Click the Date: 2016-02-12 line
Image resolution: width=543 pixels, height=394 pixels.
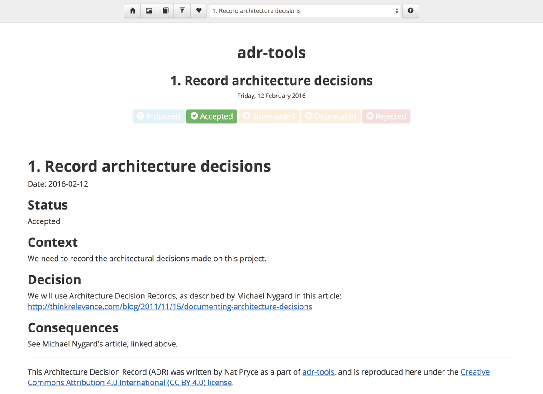pyautogui.click(x=58, y=184)
